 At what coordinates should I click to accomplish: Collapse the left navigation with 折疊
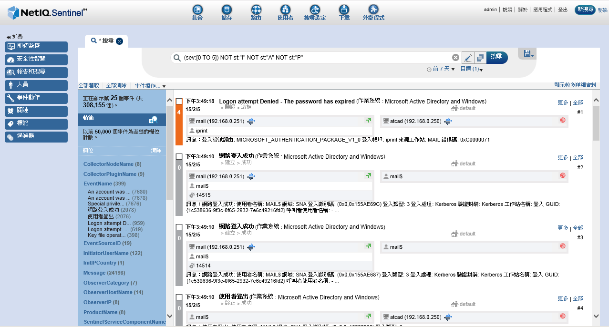(x=14, y=37)
